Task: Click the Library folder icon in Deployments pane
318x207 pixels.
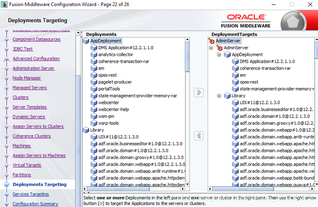Action: pyautogui.click(x=86, y=130)
